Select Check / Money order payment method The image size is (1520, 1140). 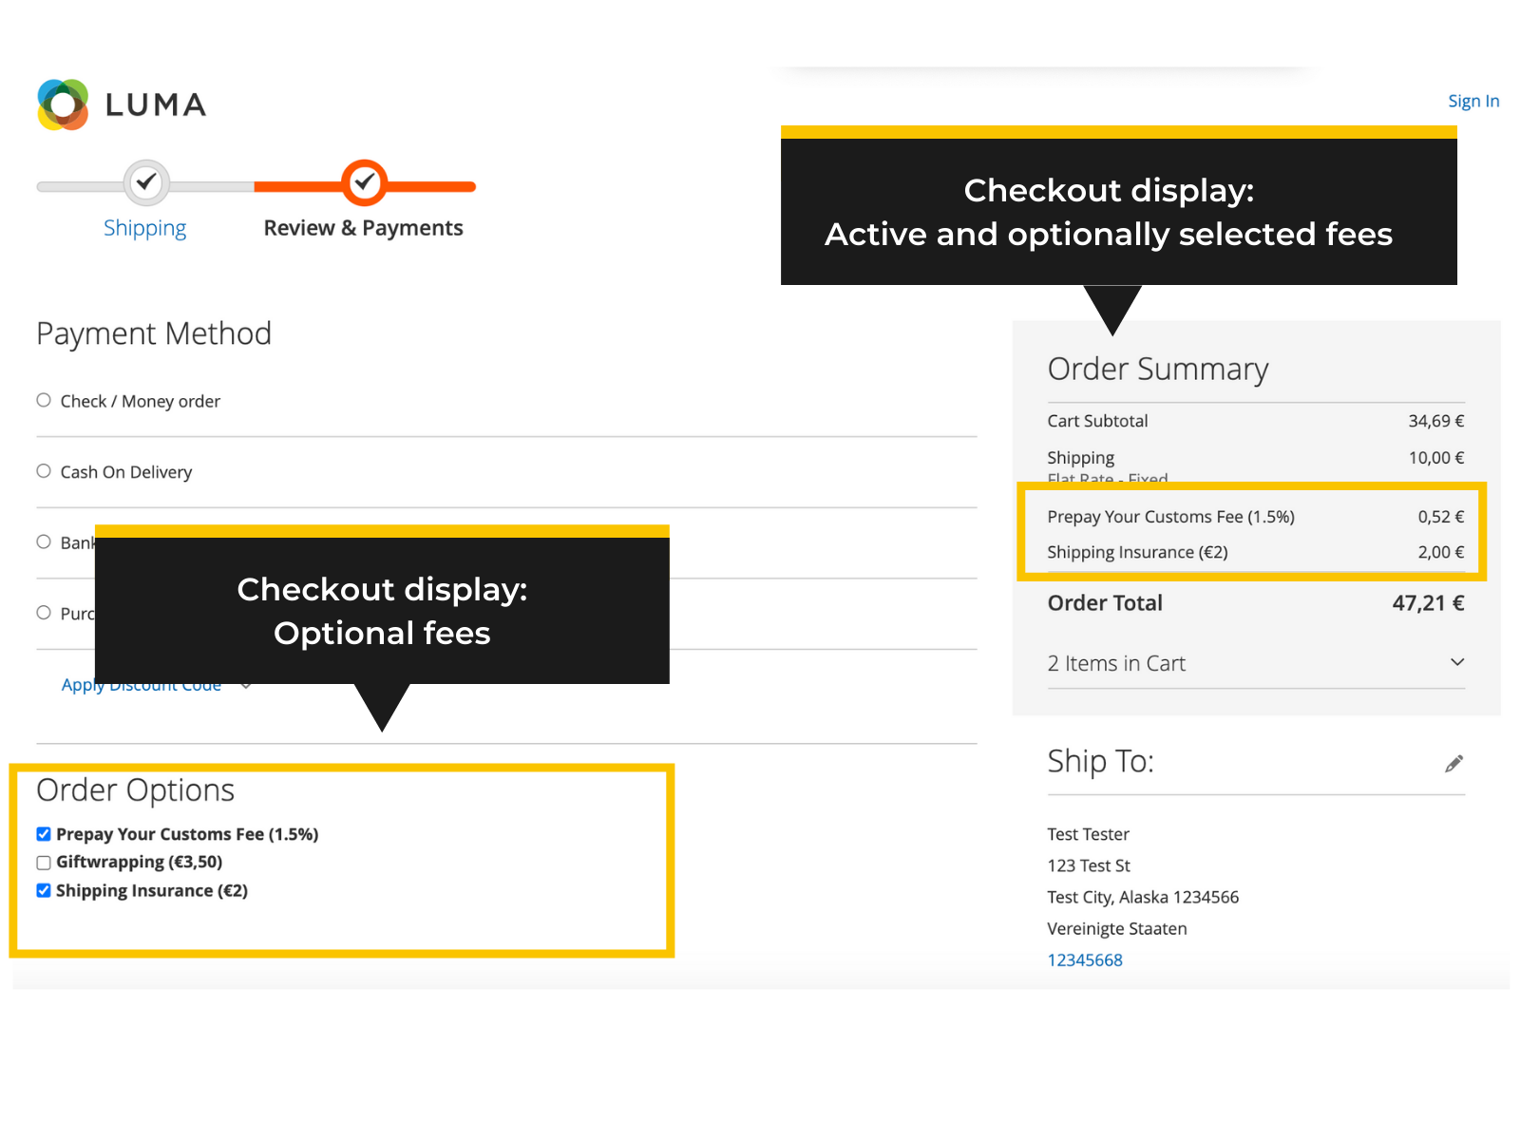point(44,400)
